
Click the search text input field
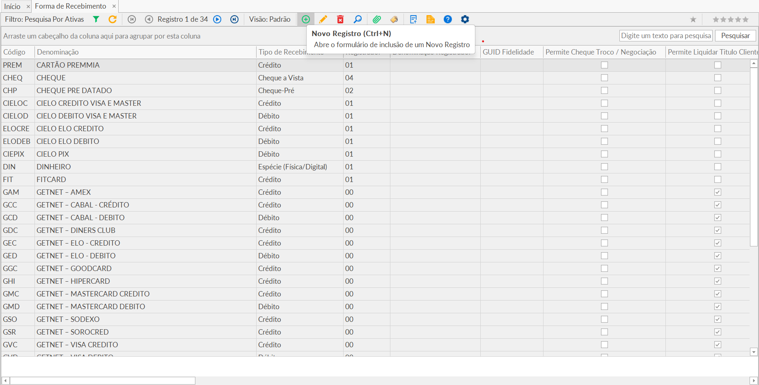tap(665, 36)
